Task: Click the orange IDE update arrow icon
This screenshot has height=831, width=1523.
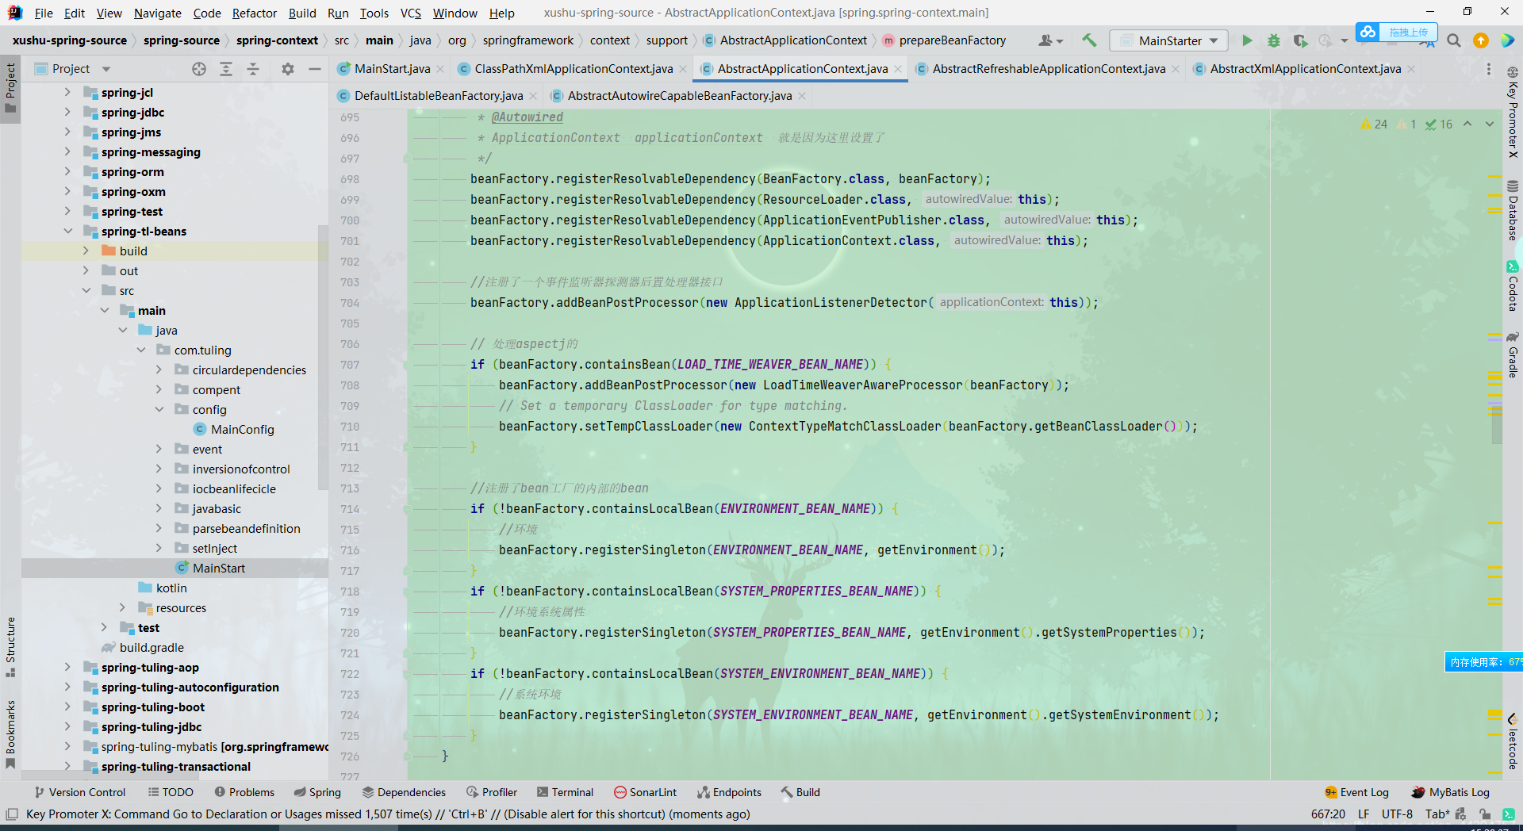Action: point(1480,40)
